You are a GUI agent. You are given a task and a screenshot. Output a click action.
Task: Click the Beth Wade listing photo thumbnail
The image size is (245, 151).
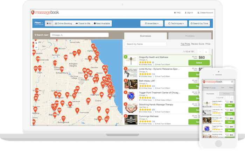(131, 84)
